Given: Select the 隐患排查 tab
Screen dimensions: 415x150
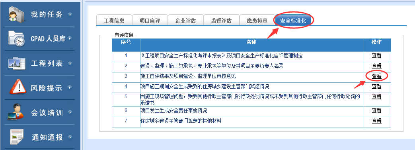Looking at the screenshot, I should point(257,21).
